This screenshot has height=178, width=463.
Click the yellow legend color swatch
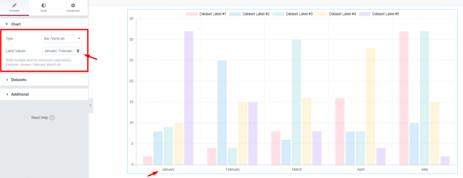click(x=321, y=14)
